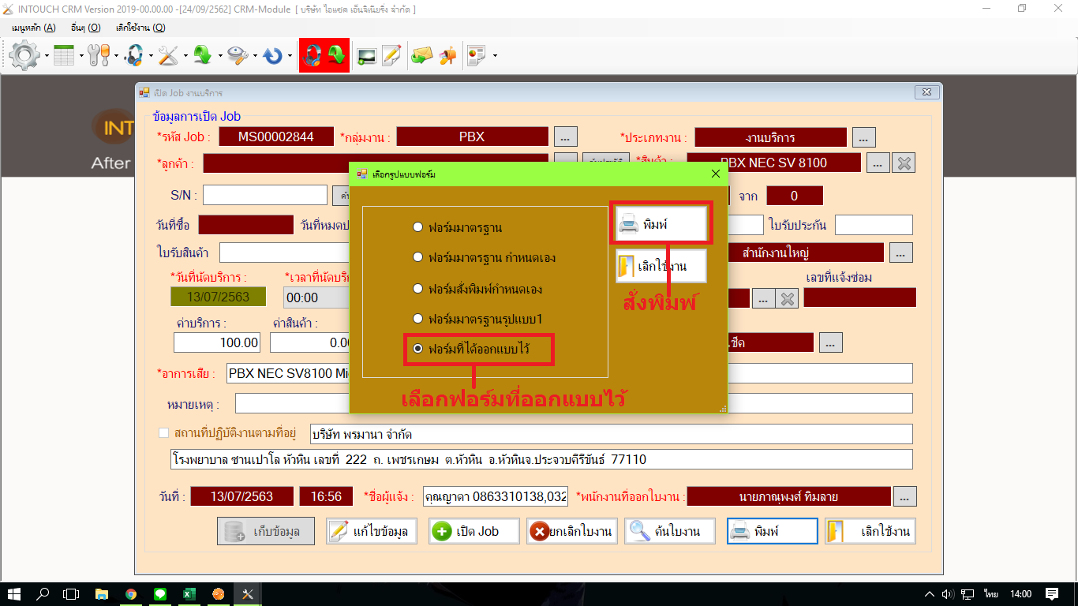Click the dark red กลุ่มงาน PBX field
This screenshot has width=1078, height=606.
coord(472,137)
